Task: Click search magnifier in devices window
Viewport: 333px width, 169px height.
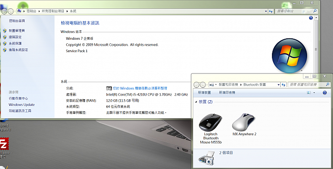Action: point(327,84)
